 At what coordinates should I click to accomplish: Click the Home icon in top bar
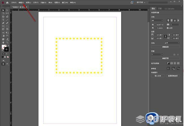click(7, 3)
